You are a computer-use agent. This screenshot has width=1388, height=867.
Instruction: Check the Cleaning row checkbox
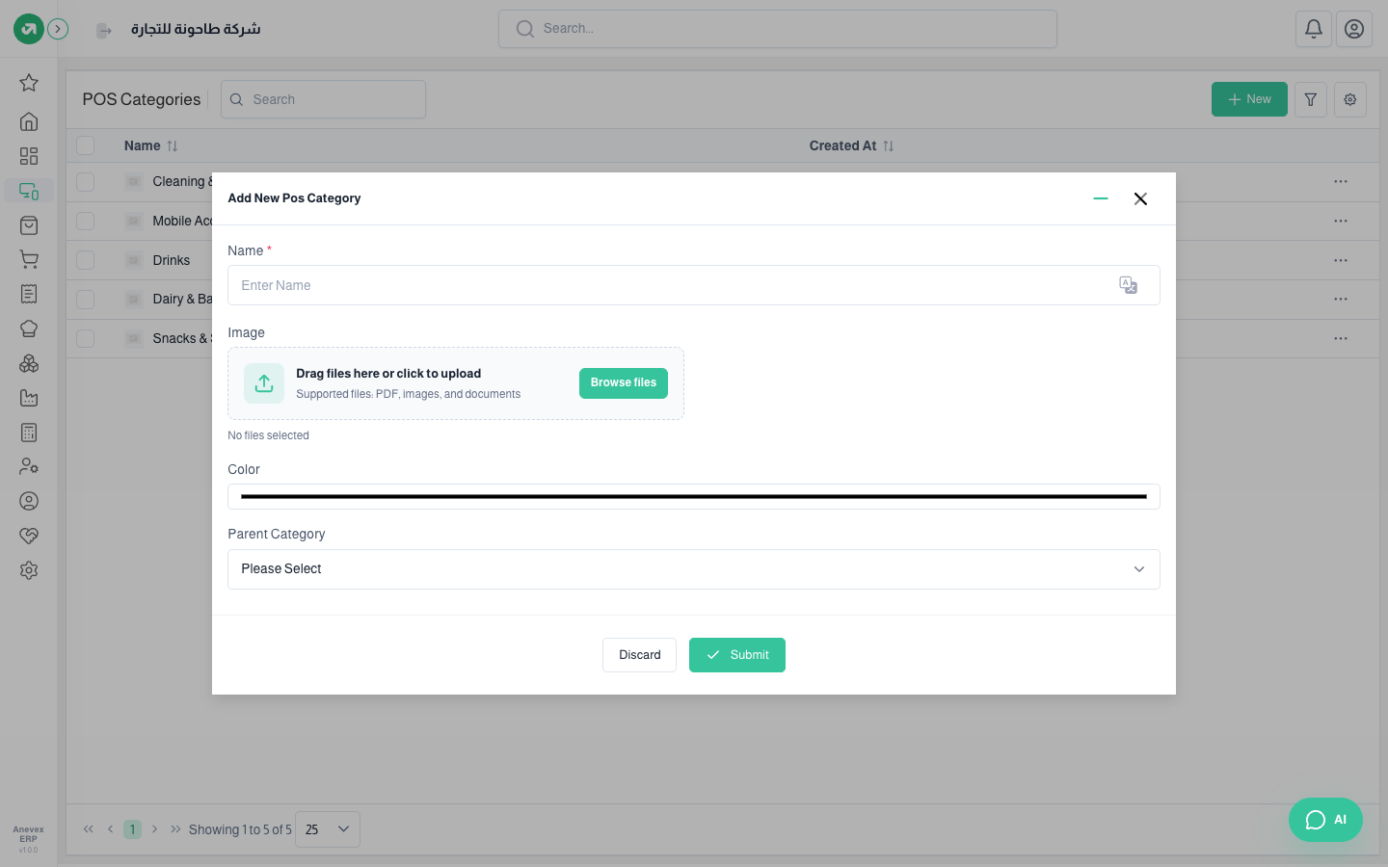[86, 181]
